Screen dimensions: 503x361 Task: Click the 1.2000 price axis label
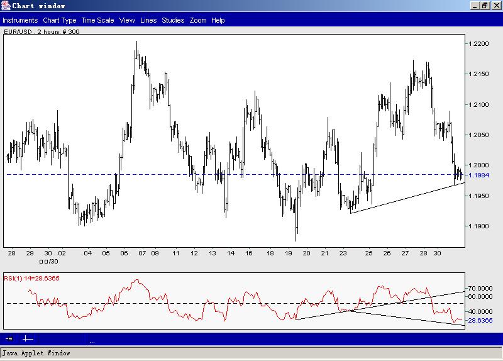pyautogui.click(x=479, y=165)
